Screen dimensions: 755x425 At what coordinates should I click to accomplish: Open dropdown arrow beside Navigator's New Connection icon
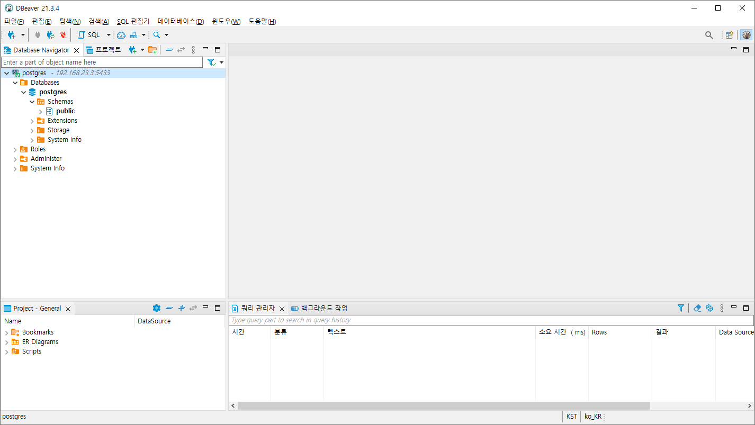tap(142, 50)
